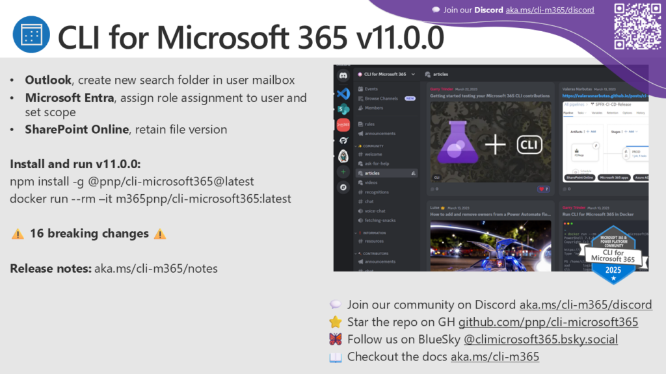Click the add-members icon beside articles channel
666x374 pixels.
(x=414, y=173)
